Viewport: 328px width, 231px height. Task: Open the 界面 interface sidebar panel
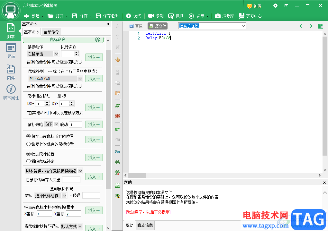[11, 51]
